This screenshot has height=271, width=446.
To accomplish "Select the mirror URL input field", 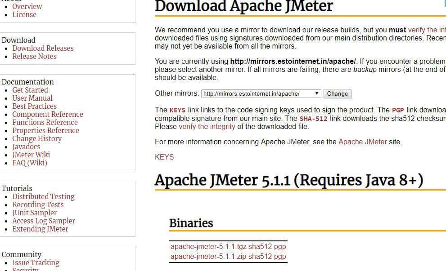I will pos(252,93).
